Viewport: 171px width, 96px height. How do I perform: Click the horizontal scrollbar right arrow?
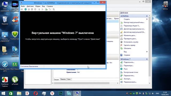[118, 83]
